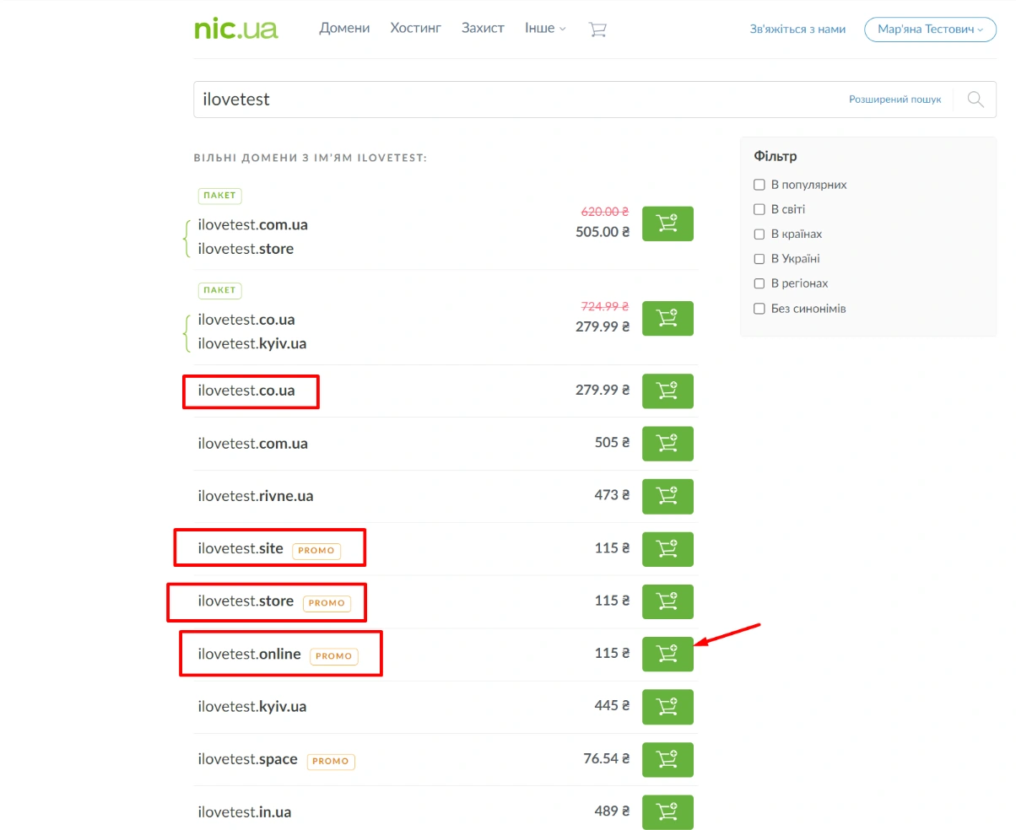Add ilovetest.rivne.ua to cart
The width and height of the screenshot is (1016, 830).
point(667,496)
